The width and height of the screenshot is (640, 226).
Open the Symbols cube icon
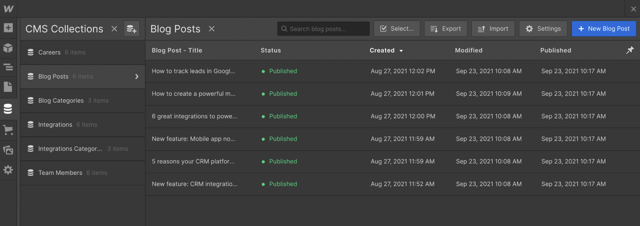pos(8,47)
